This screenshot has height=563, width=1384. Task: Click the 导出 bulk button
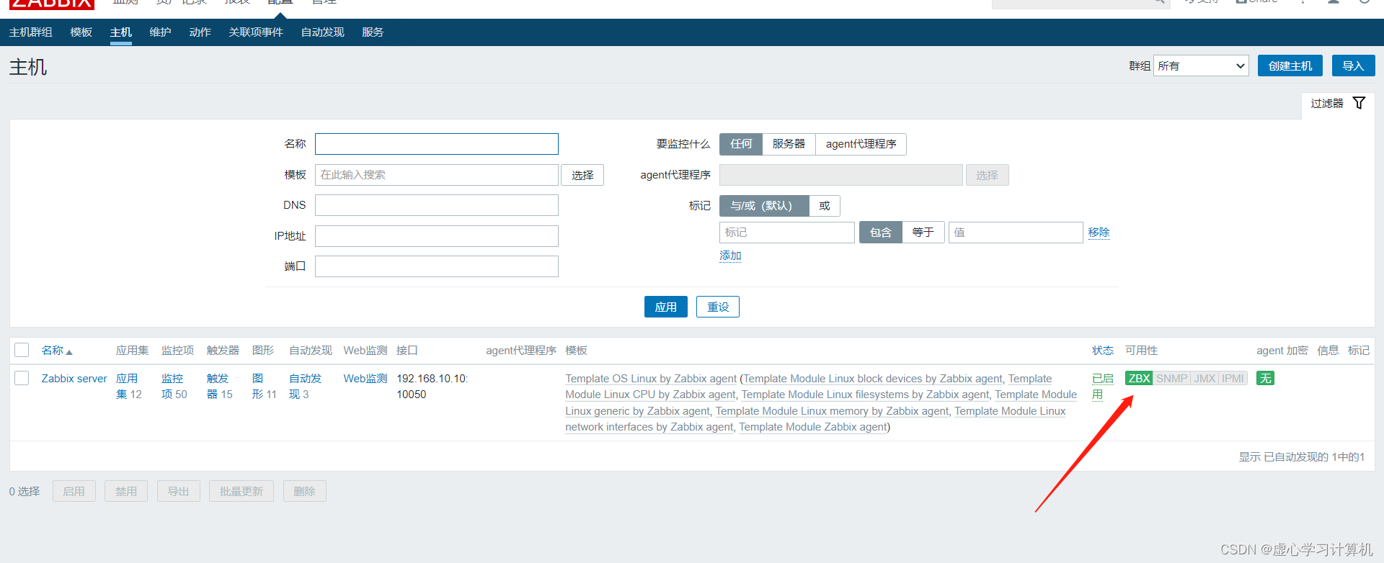(178, 491)
